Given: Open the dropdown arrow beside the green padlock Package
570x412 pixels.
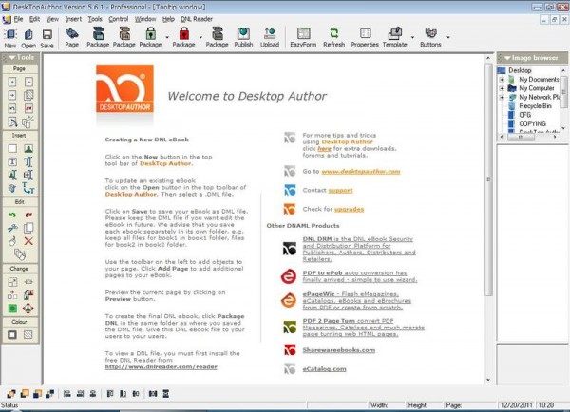Looking at the screenshot, I should pos(167,37).
